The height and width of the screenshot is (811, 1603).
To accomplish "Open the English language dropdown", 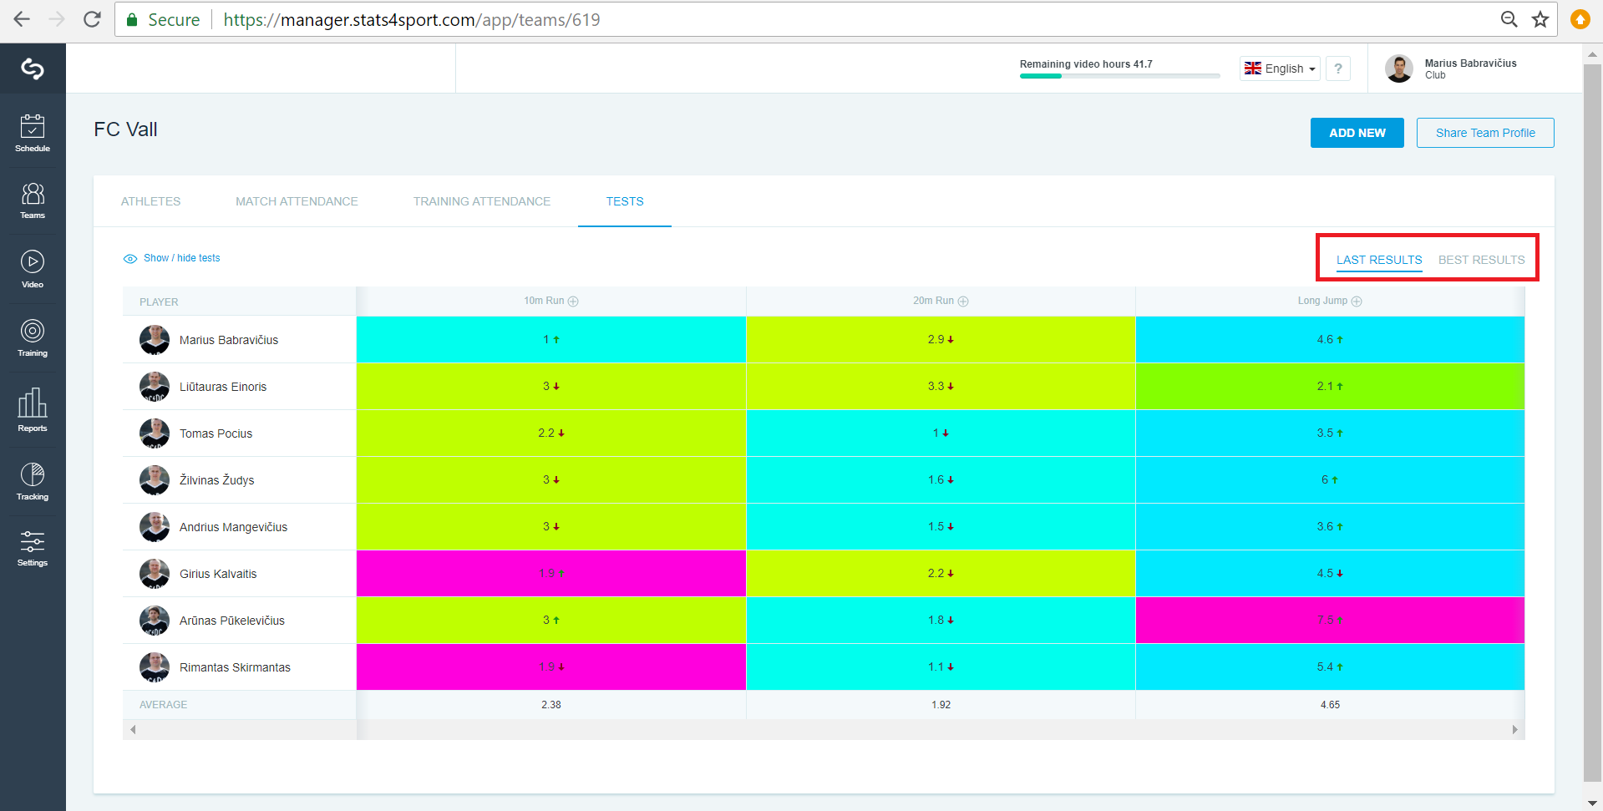I will (1280, 68).
